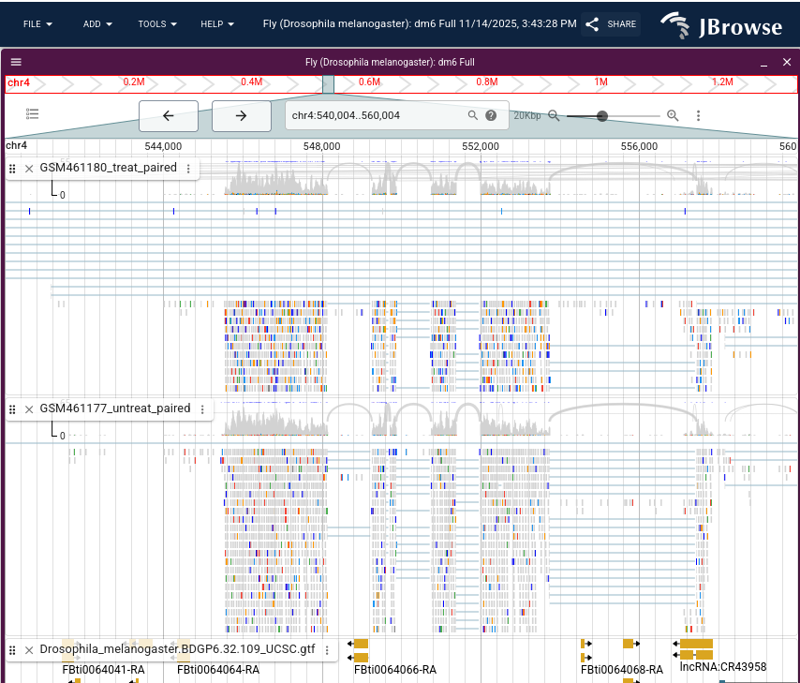800x683 pixels.
Task: Open the TOOLS menu
Action: pos(156,23)
